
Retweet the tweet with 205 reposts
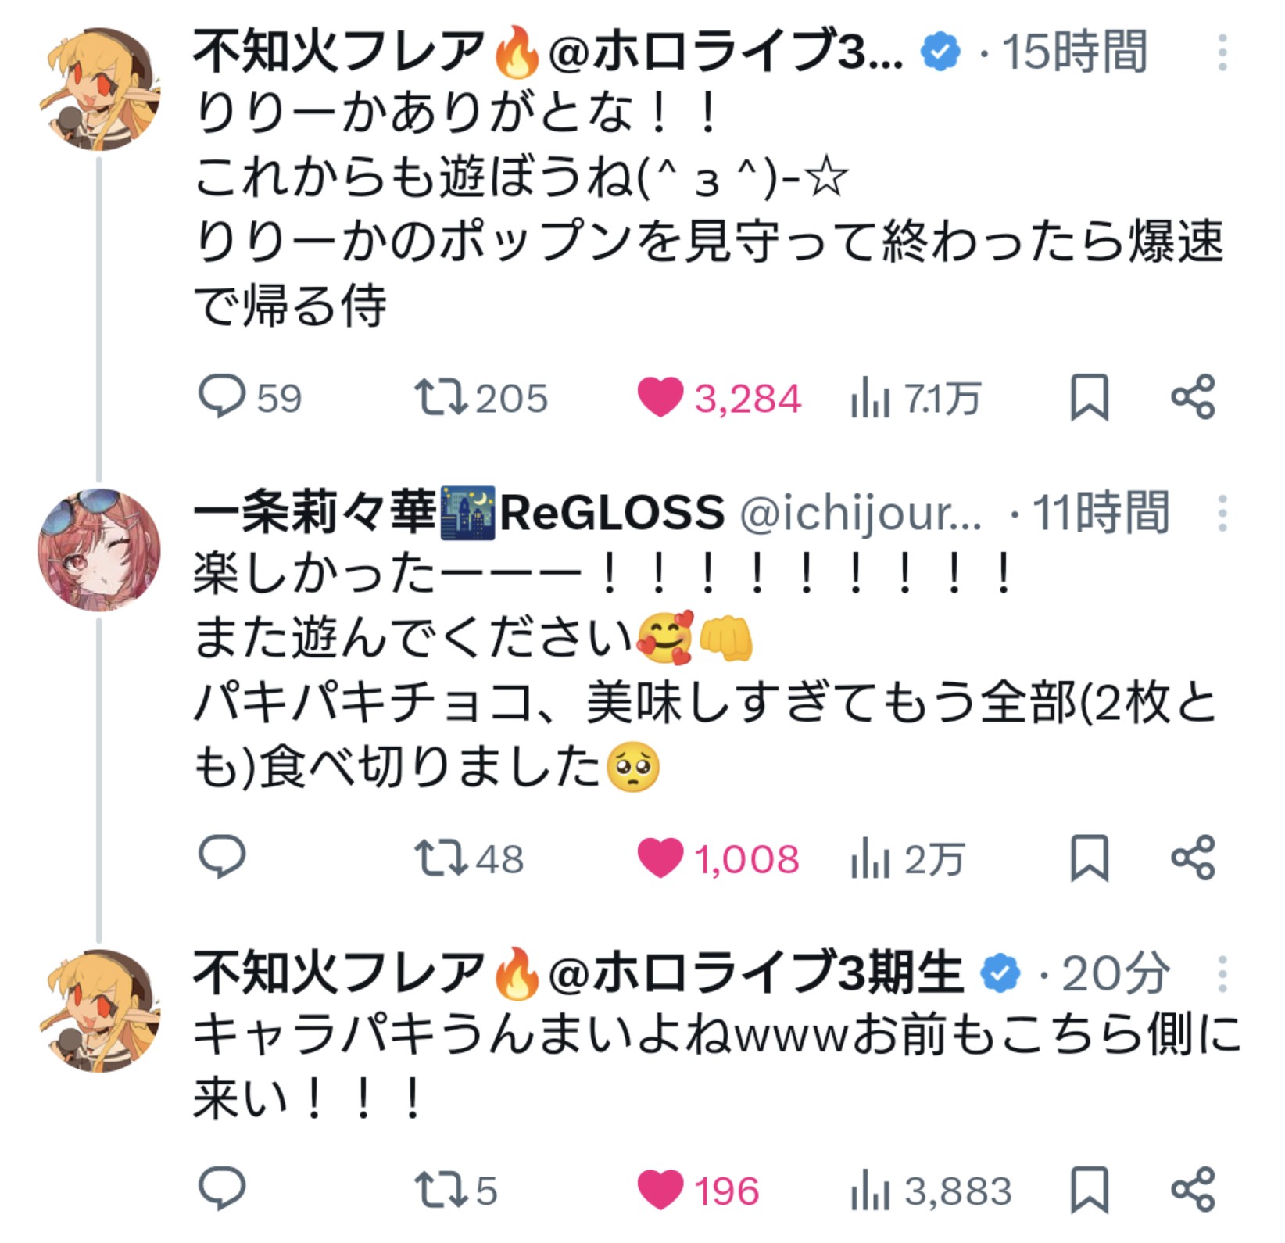click(x=441, y=397)
